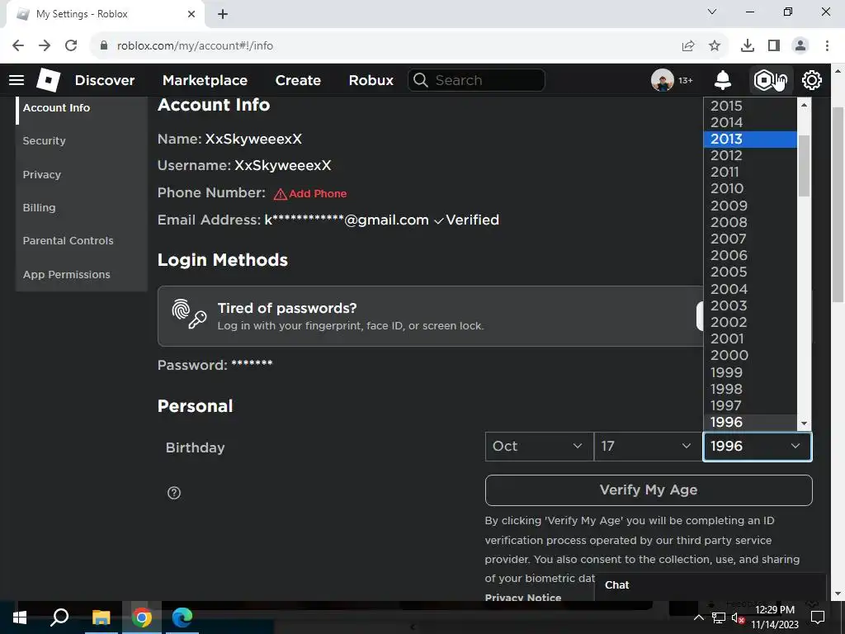Open the Robux balance icon
Image resolution: width=845 pixels, height=634 pixels.
pyautogui.click(x=764, y=80)
